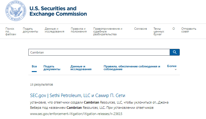Select the Все results tab

34,66
